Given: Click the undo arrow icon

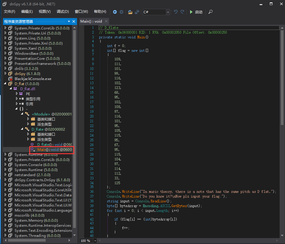Looking at the screenshot, I should [176, 12].
